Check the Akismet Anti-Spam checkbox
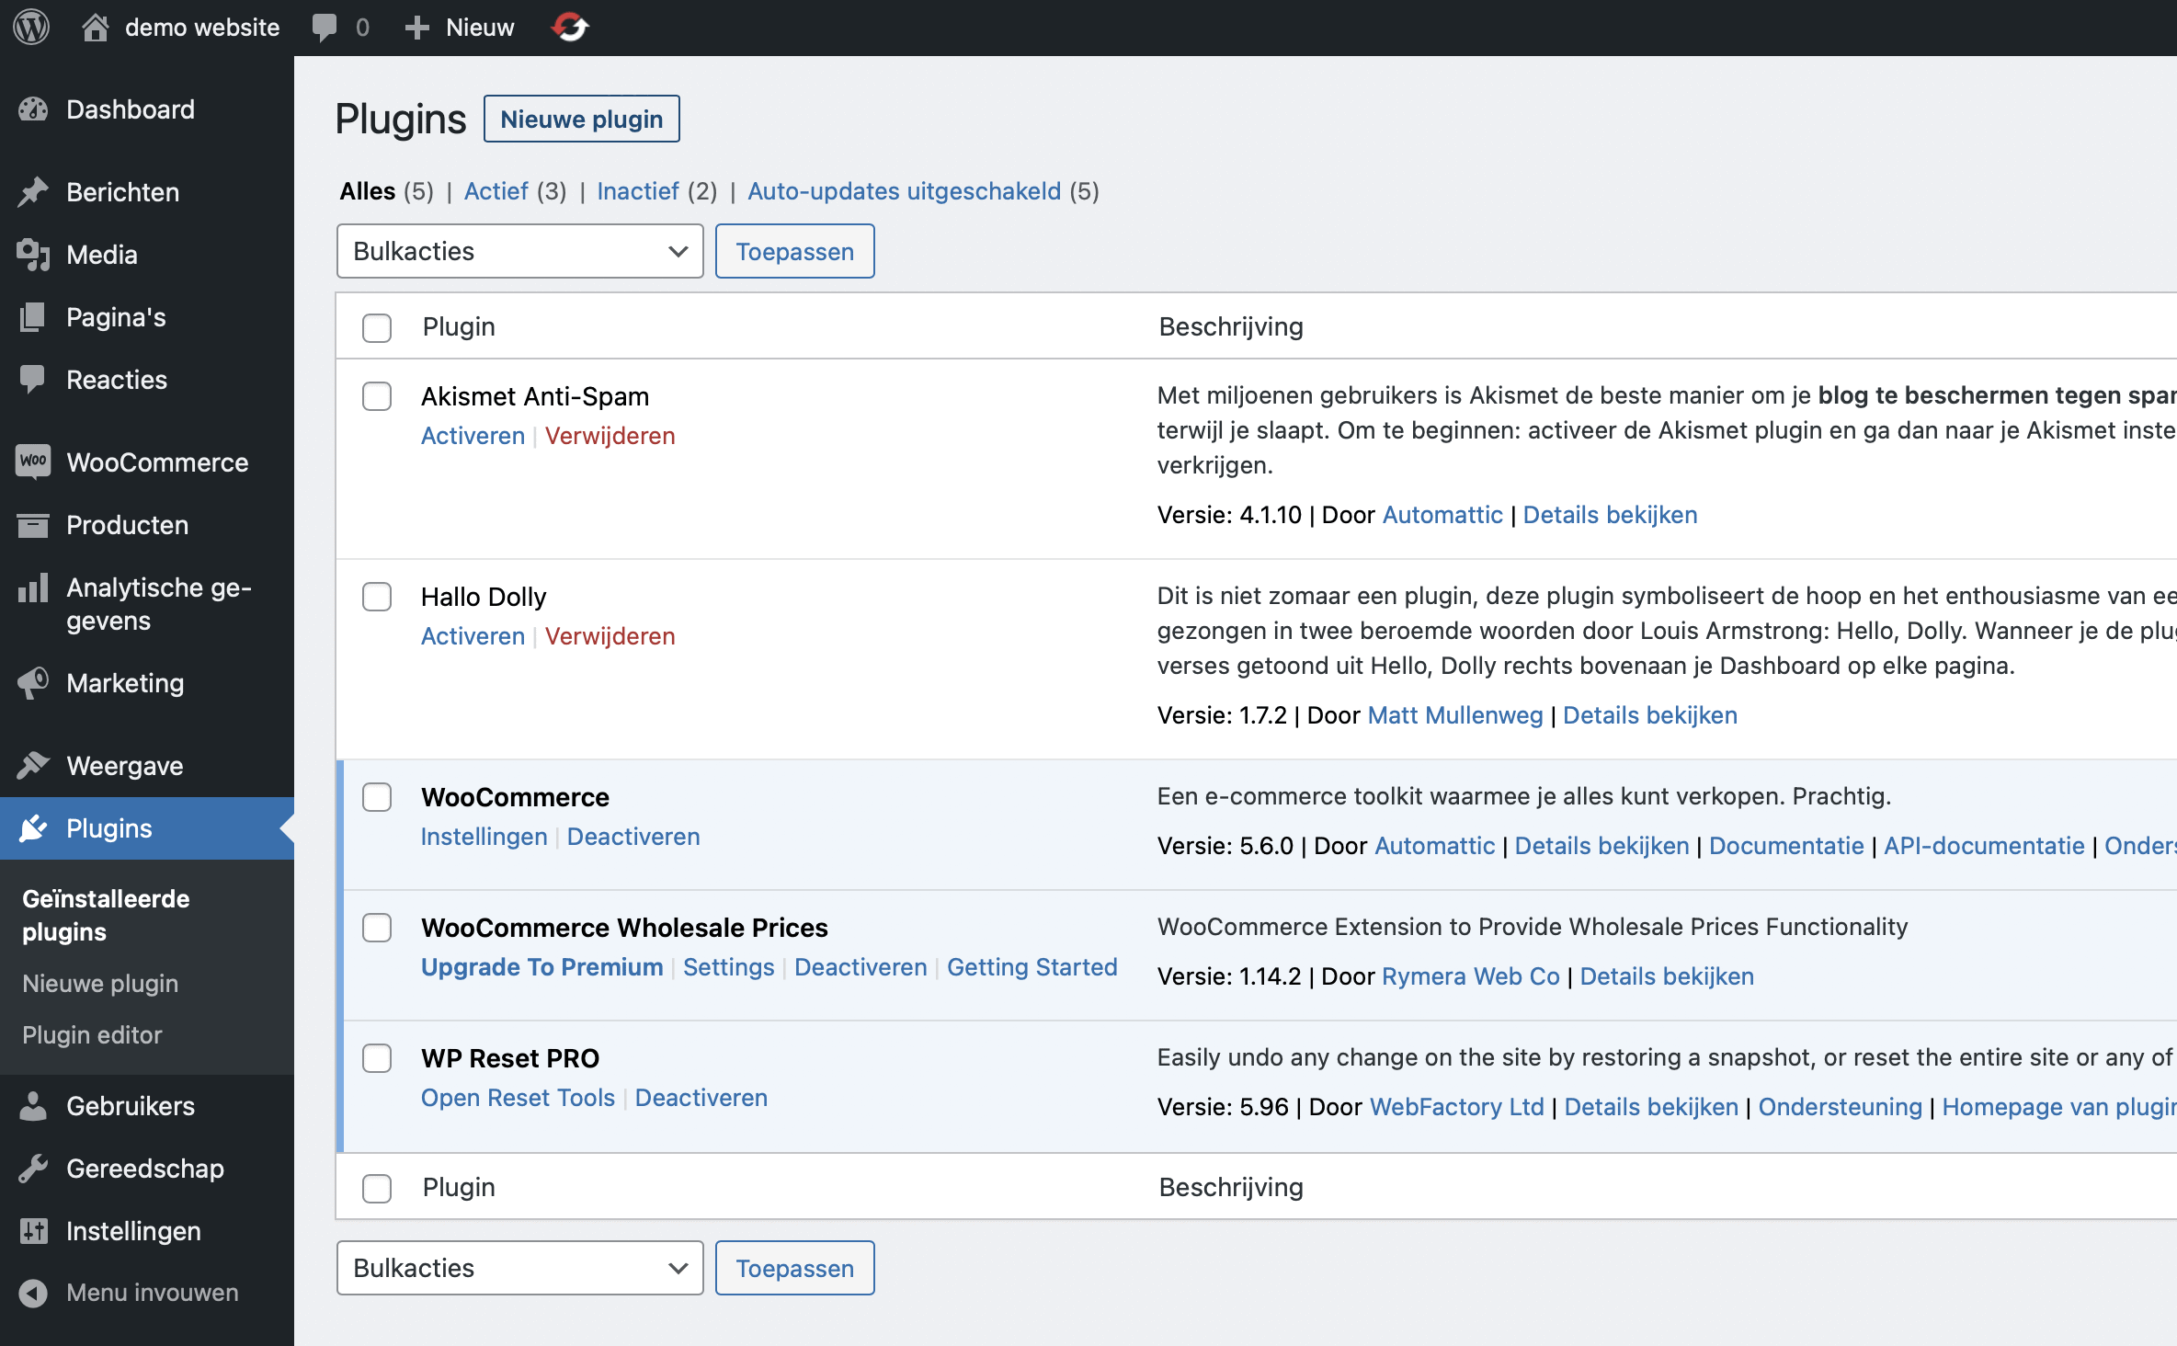The width and height of the screenshot is (2177, 1346). (x=377, y=396)
